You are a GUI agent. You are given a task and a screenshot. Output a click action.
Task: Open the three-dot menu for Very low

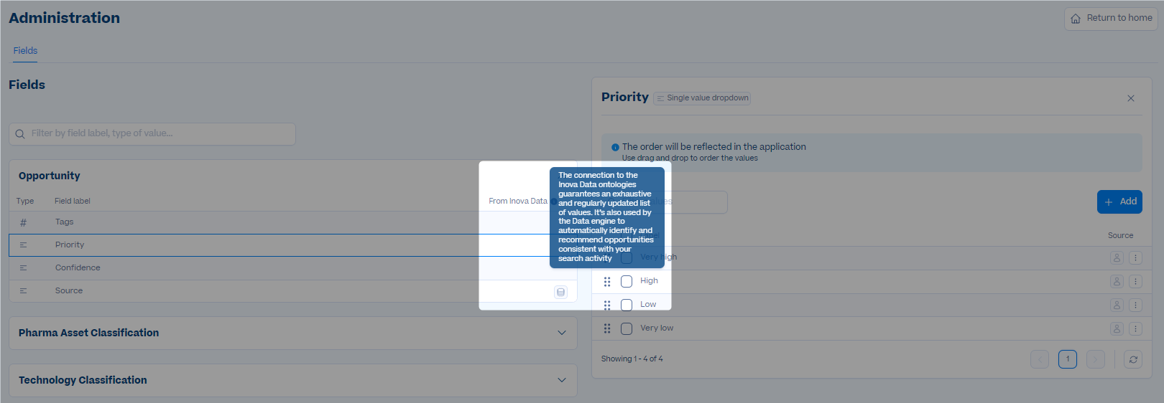tap(1135, 329)
